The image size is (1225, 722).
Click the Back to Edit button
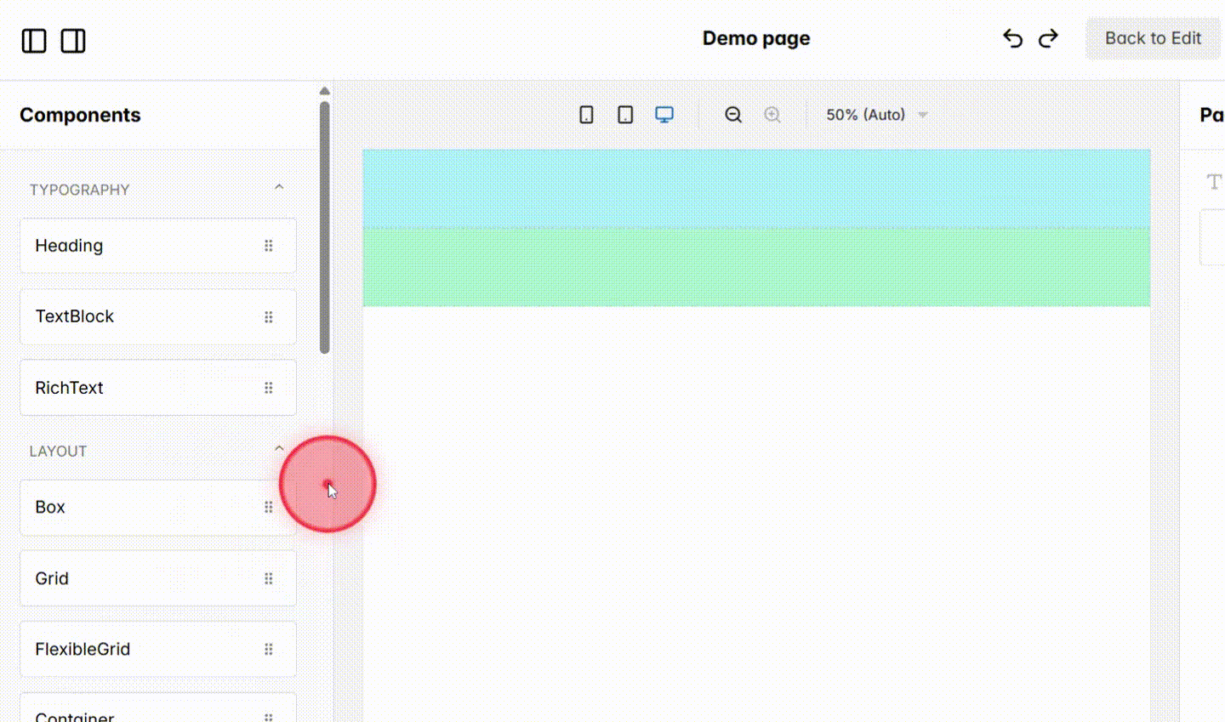[1153, 38]
